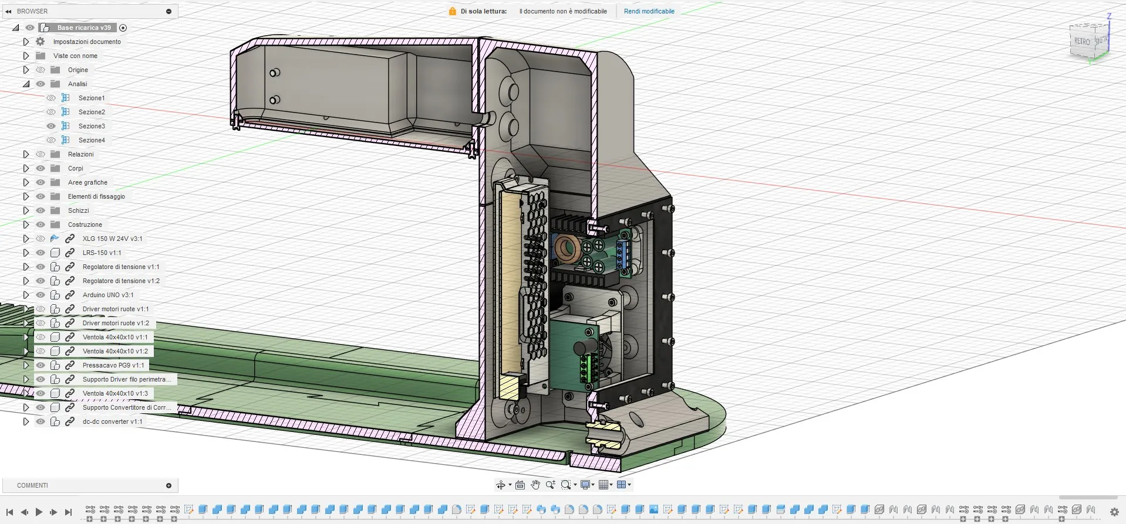This screenshot has width=1126, height=524.
Task: Jump to timeline beginning
Action: click(x=9, y=512)
